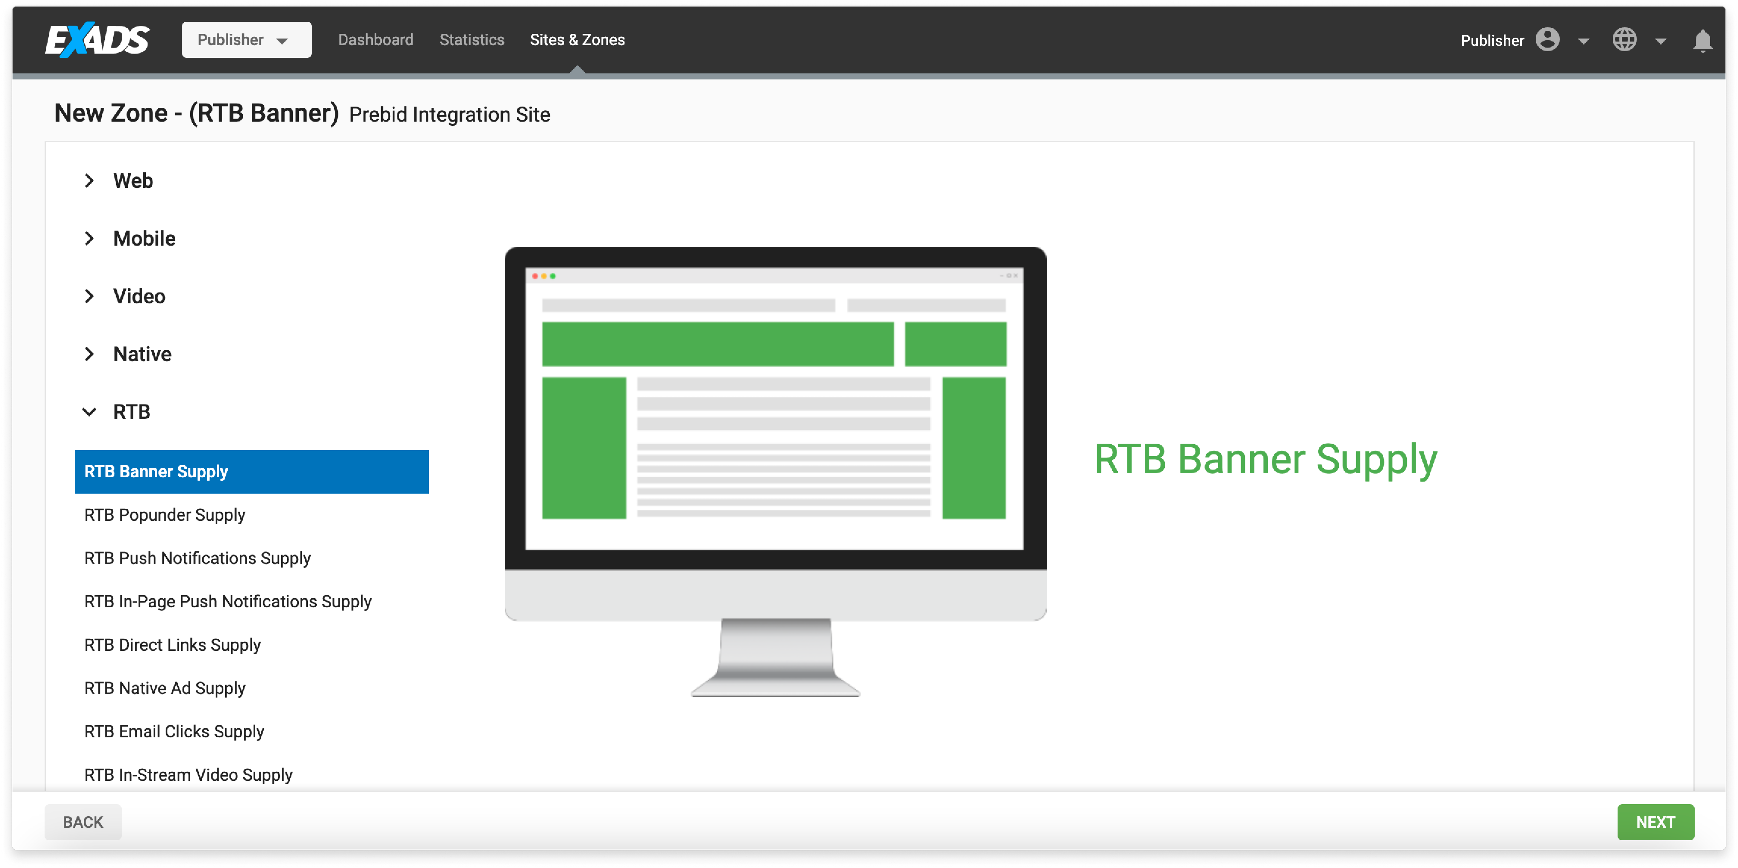Screen dimensions: 1738x868
Task: Select the Native category label
Action: click(x=142, y=354)
